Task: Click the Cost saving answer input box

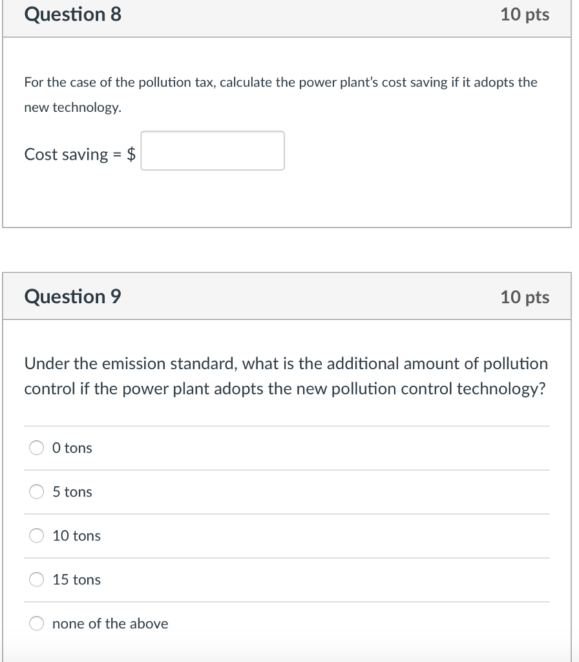Action: click(213, 151)
